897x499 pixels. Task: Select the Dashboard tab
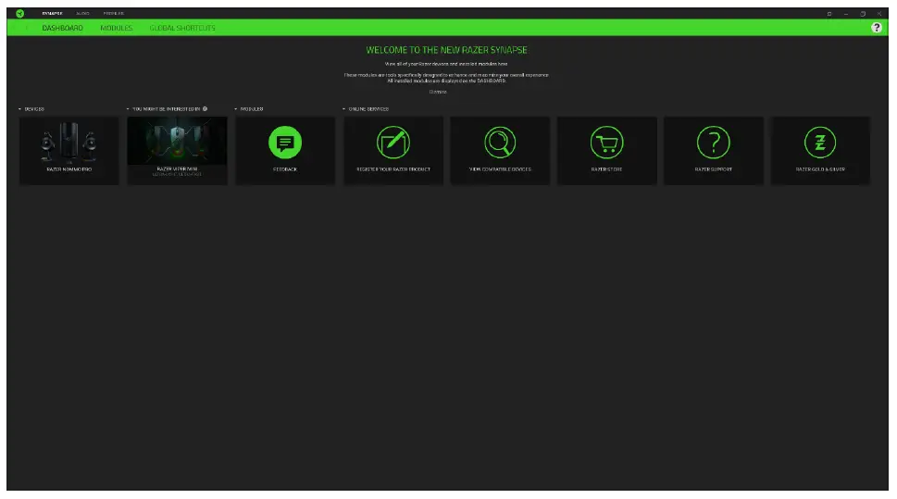(62, 28)
